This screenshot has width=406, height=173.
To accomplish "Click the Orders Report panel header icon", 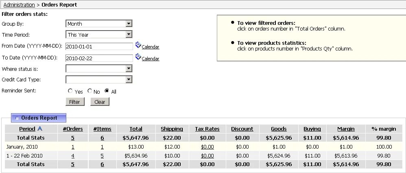I will click(x=17, y=118).
